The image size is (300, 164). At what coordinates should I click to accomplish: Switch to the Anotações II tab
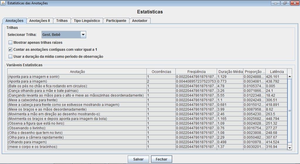pos(40,21)
